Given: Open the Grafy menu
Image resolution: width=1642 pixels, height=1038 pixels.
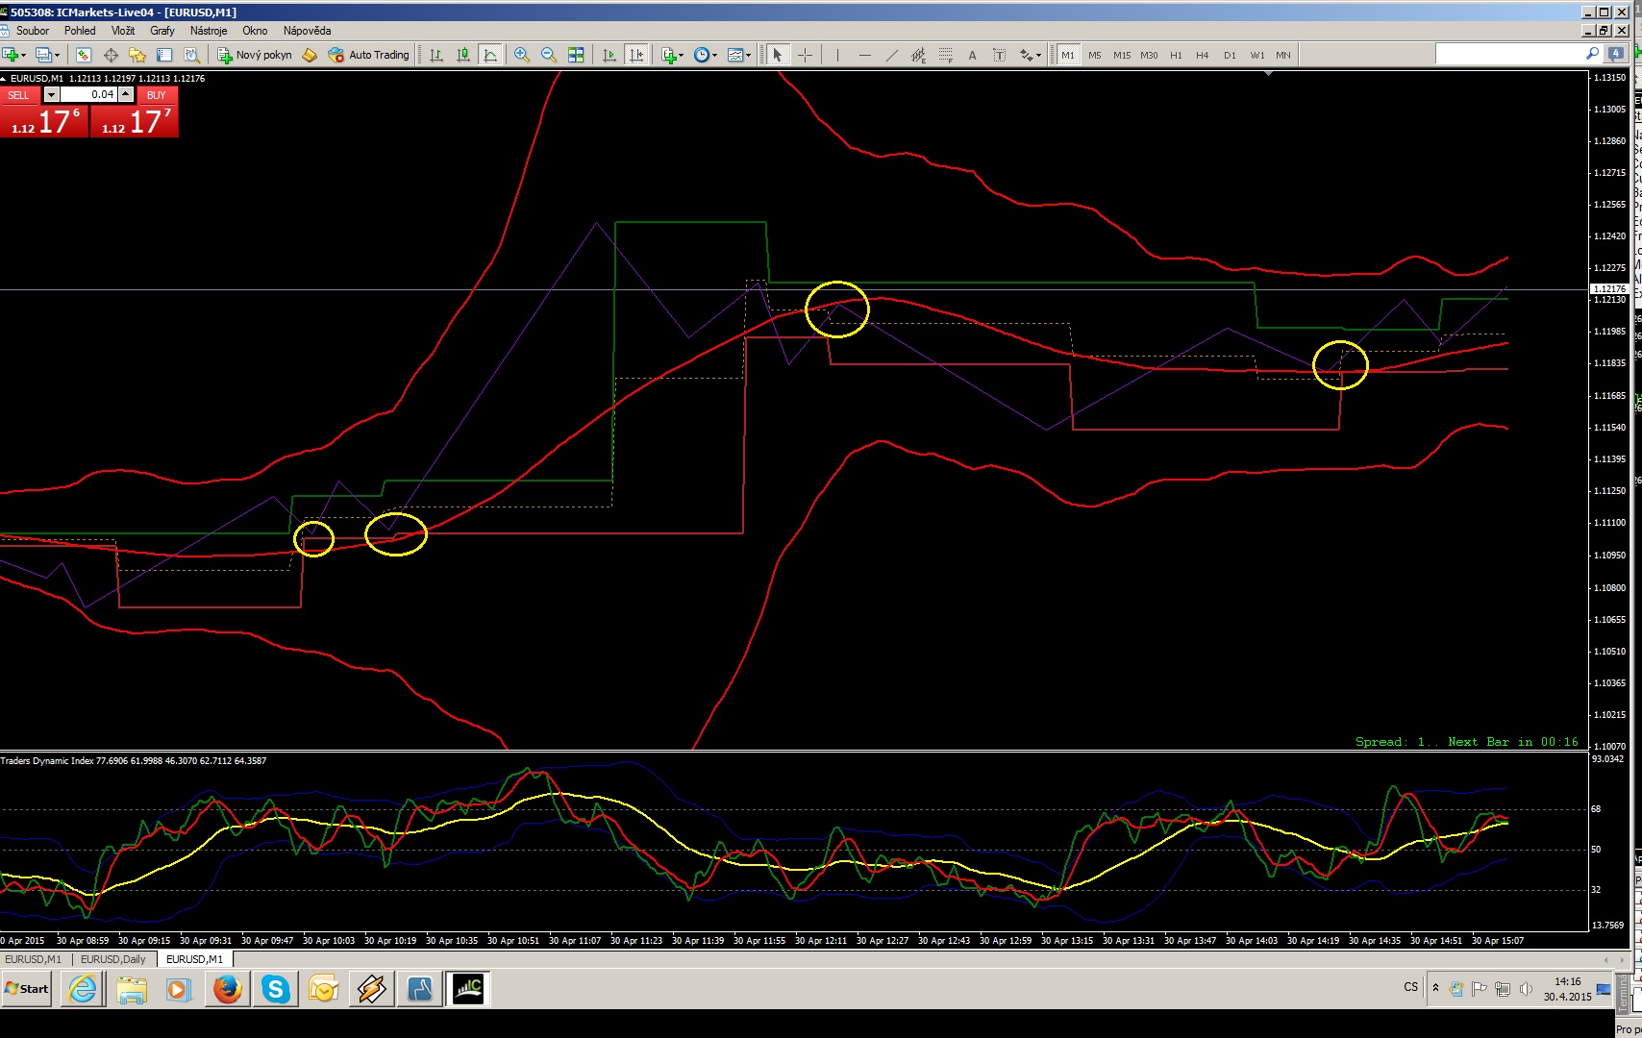Looking at the screenshot, I should 162,31.
